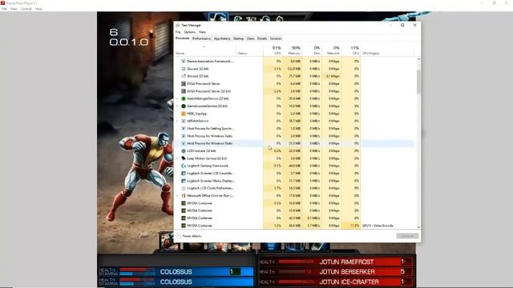Click the icon of Discord using 102.8 MB

tap(184, 69)
